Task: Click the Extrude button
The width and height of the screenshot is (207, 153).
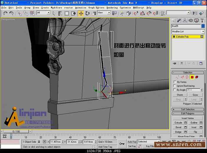Action: coord(178,123)
